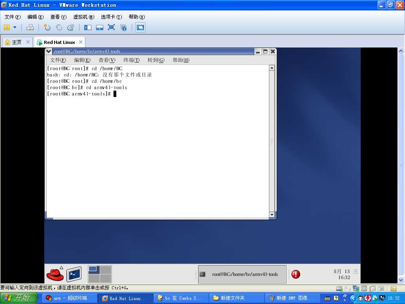Screen dimensions: 405x304
Task: Open the snapshot manager icon
Action: click(70, 27)
